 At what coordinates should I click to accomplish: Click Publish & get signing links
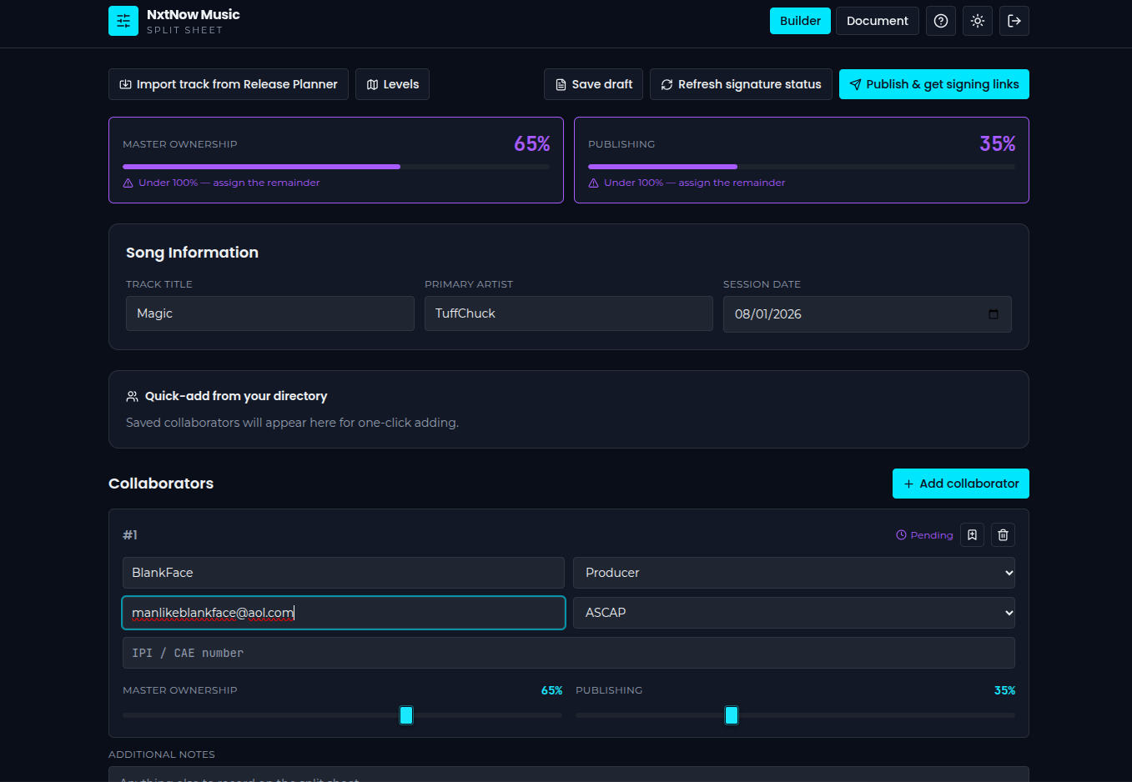(934, 84)
